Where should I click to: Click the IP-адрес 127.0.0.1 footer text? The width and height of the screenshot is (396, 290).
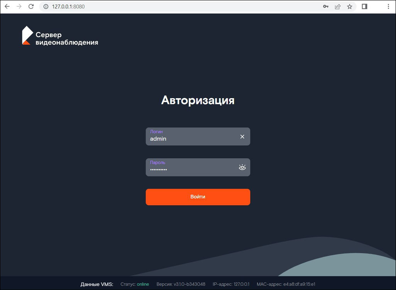pyautogui.click(x=231, y=284)
